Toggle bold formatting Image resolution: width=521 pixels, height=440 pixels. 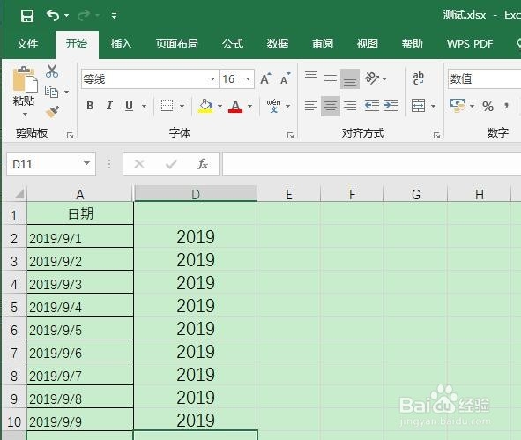90,106
